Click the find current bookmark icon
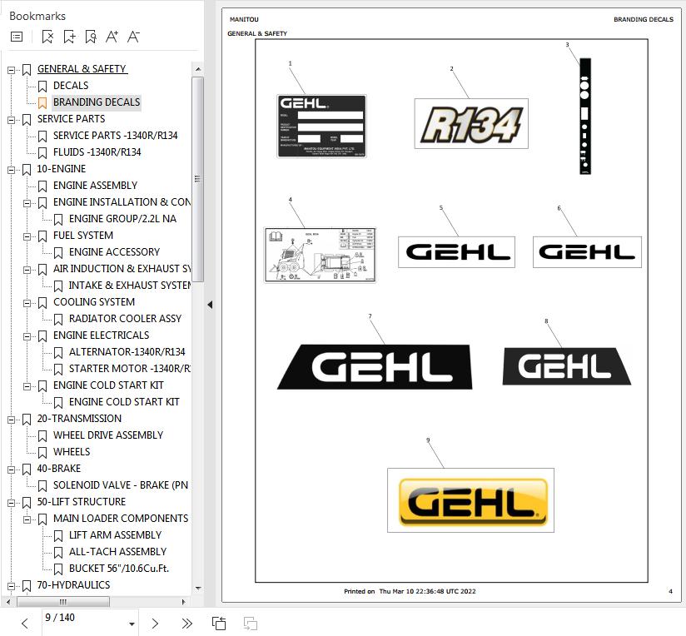The width and height of the screenshot is (686, 636). (x=91, y=37)
